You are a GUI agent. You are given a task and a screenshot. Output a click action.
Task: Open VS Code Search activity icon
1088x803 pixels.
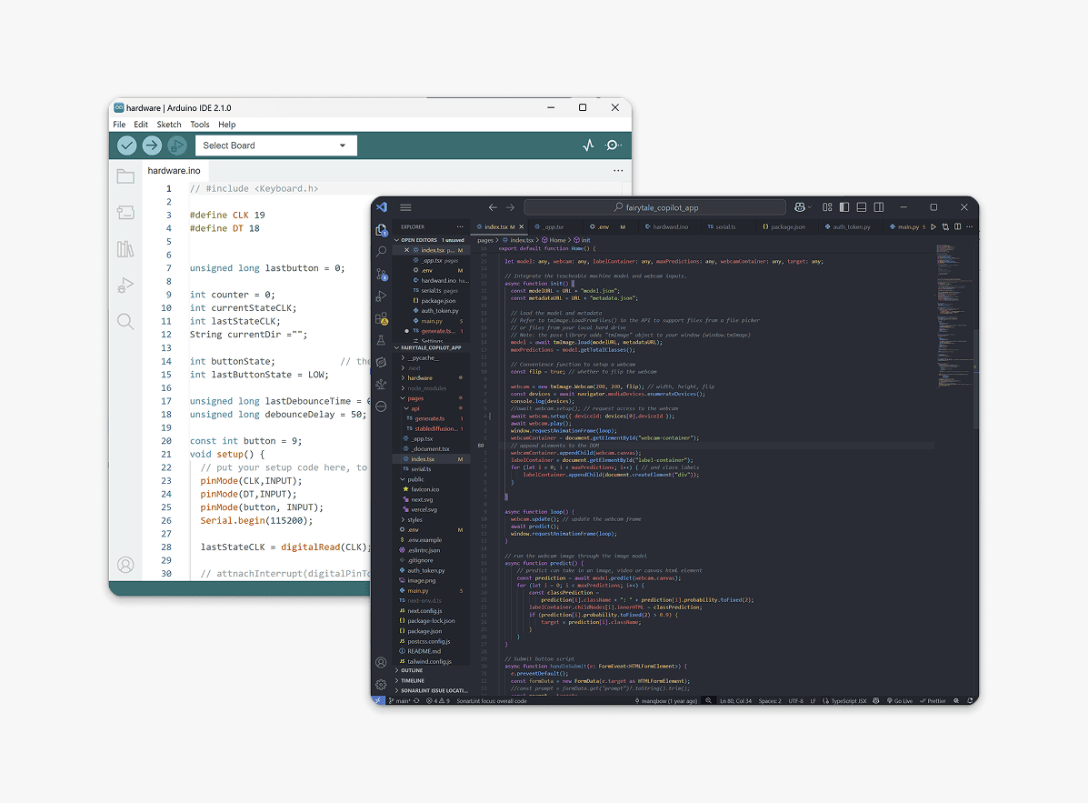tap(381, 251)
